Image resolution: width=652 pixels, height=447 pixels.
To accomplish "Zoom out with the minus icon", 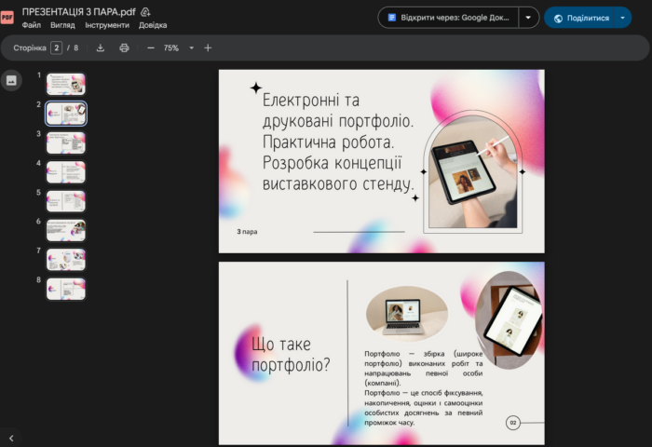I will tap(151, 47).
